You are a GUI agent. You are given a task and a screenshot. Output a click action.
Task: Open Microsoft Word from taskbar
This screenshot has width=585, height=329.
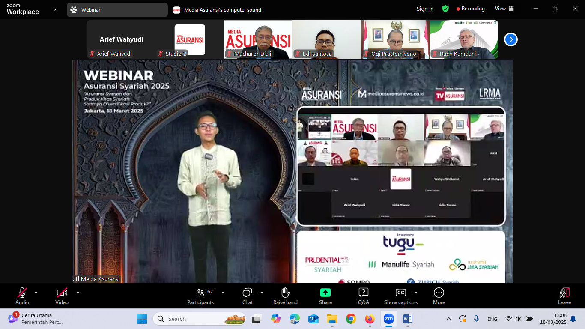(x=407, y=319)
